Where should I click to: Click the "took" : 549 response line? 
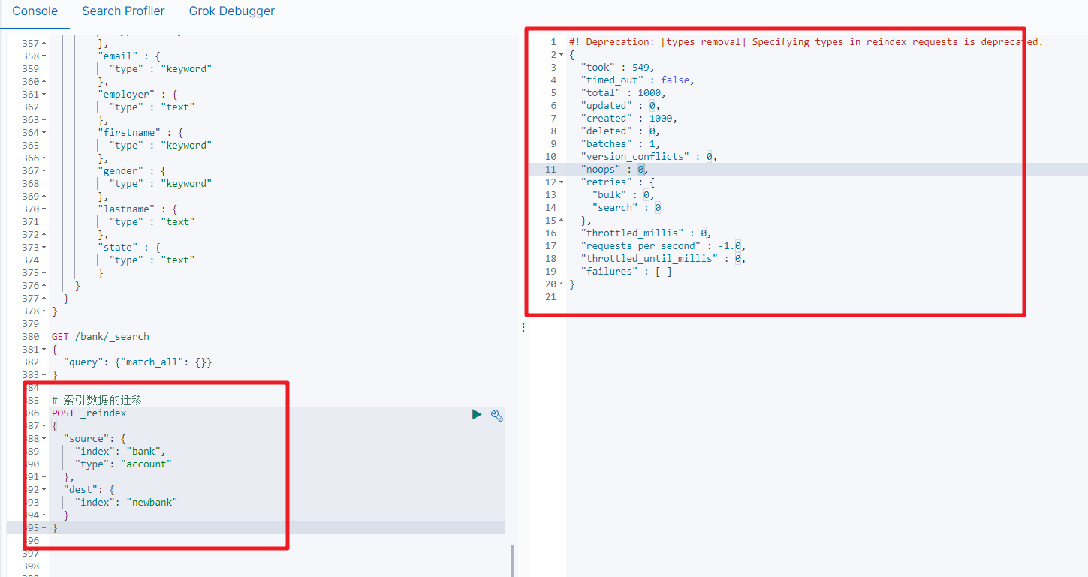(618, 68)
